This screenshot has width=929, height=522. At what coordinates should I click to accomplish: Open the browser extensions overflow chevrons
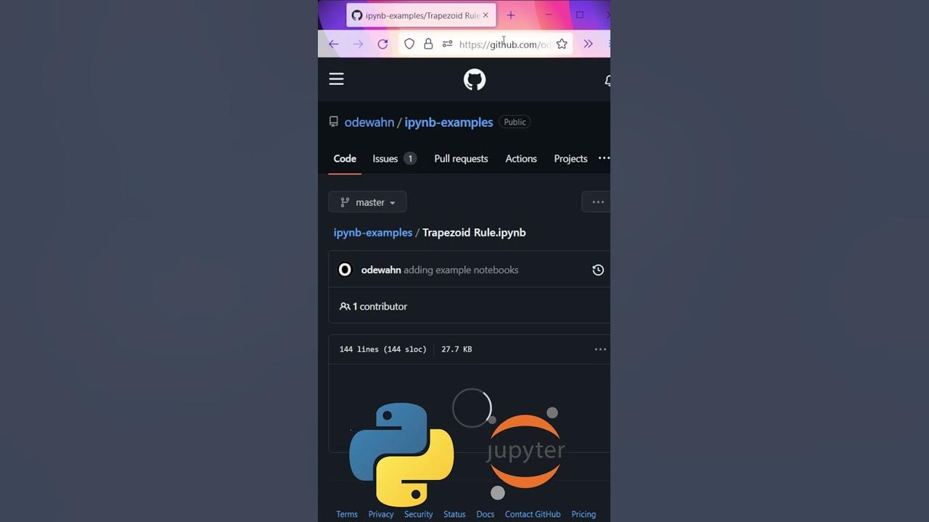click(588, 44)
